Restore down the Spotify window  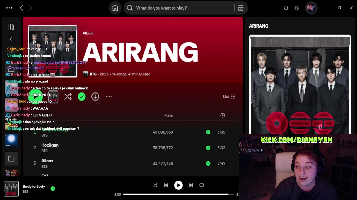339,8
